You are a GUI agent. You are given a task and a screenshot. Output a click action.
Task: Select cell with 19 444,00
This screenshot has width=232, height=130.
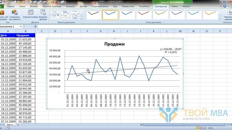[x=26, y=109]
